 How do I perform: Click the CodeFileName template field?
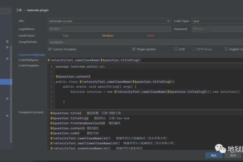point(145,60)
